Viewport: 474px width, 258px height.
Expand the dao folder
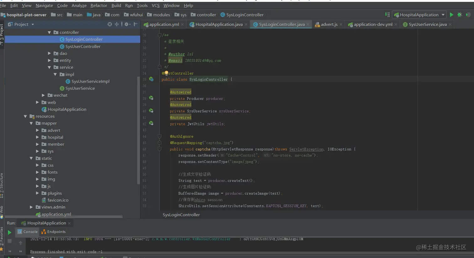click(49, 53)
